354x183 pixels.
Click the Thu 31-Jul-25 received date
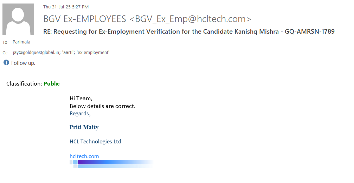coord(66,7)
